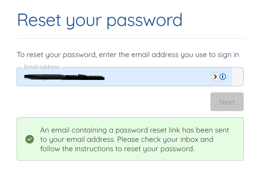Screen dimensions: 276x182
Task: Click the green success notification box's bottom edge
Action: click(x=130, y=160)
